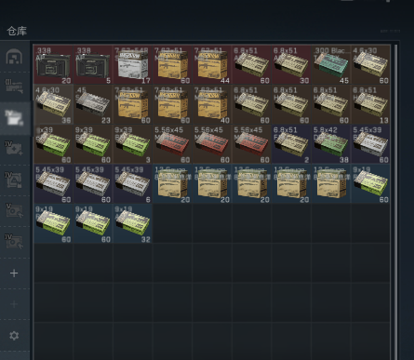Viewport: 414px width, 360px height.
Task: Select the 7.62x51 box with 40 rounds
Action: point(212,104)
